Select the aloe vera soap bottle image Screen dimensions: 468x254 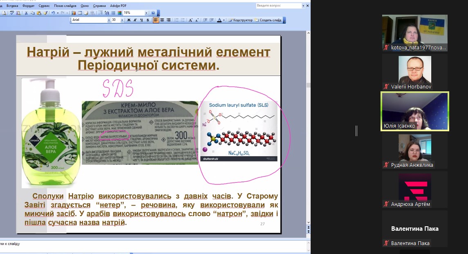pyautogui.click(x=51, y=133)
